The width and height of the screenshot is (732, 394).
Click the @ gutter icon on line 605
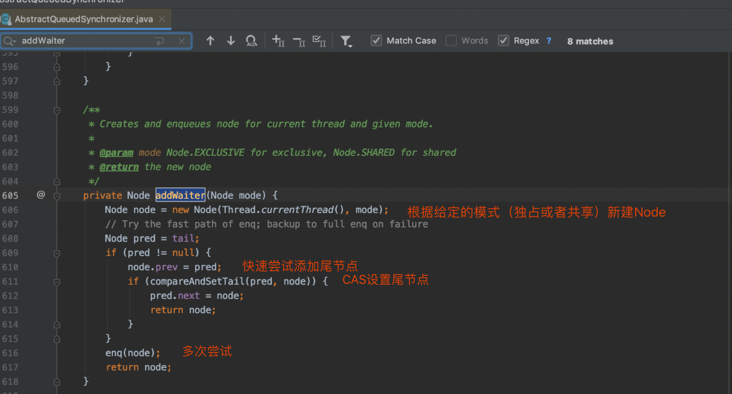pos(41,195)
